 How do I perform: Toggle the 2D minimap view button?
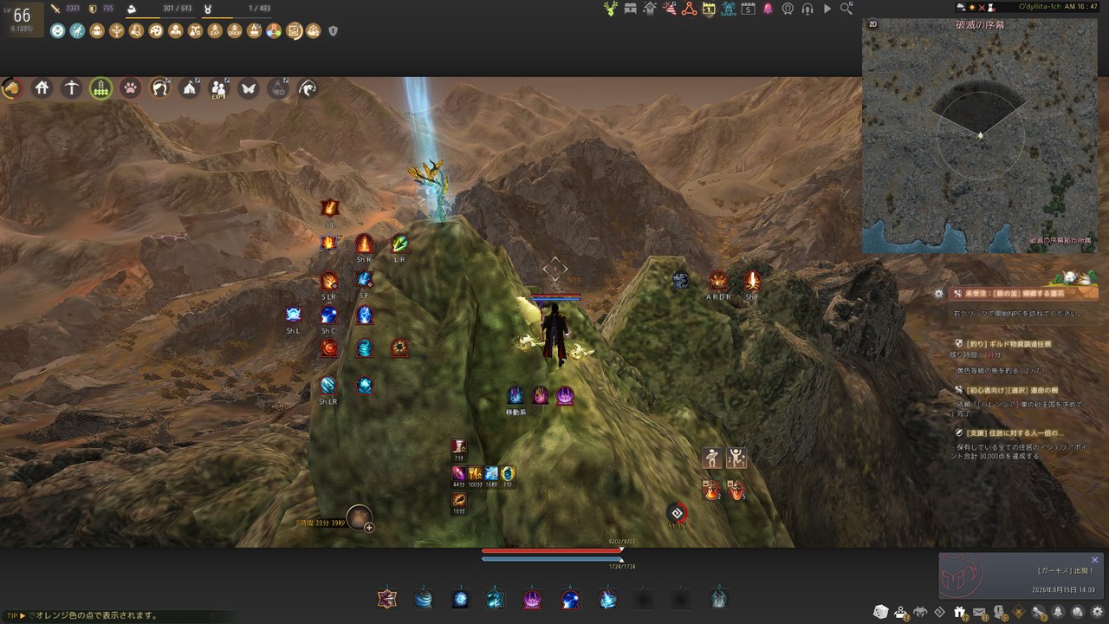pyautogui.click(x=872, y=24)
